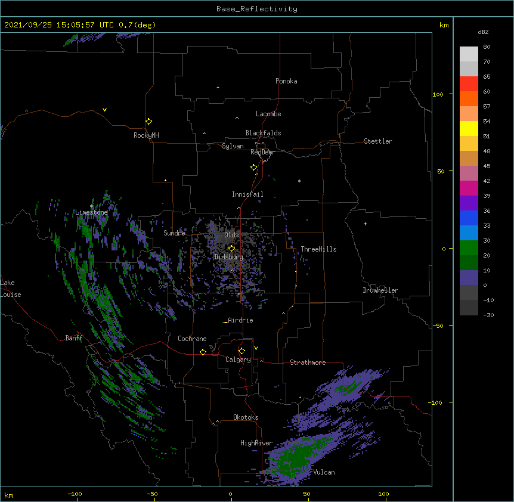
Task: Click the Ponoka city label
Action: click(x=286, y=81)
